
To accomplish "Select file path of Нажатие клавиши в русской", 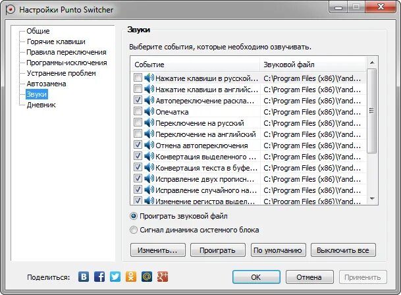I will 312,78.
